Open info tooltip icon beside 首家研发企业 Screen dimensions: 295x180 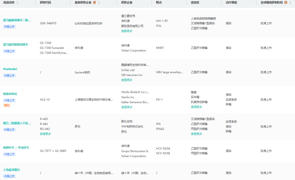point(94,2)
